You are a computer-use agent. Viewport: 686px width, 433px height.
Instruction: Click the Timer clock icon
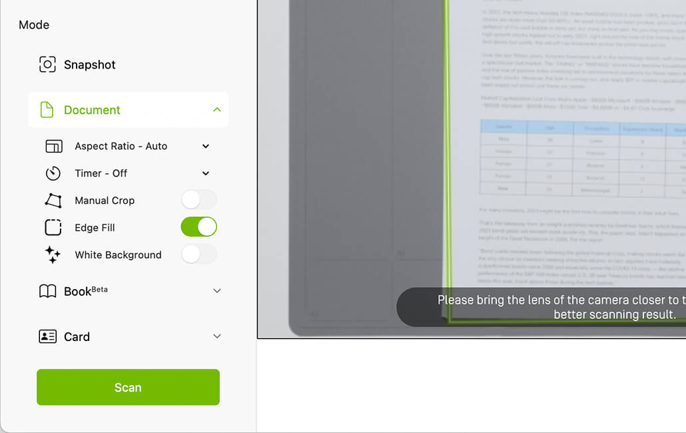[x=53, y=173]
